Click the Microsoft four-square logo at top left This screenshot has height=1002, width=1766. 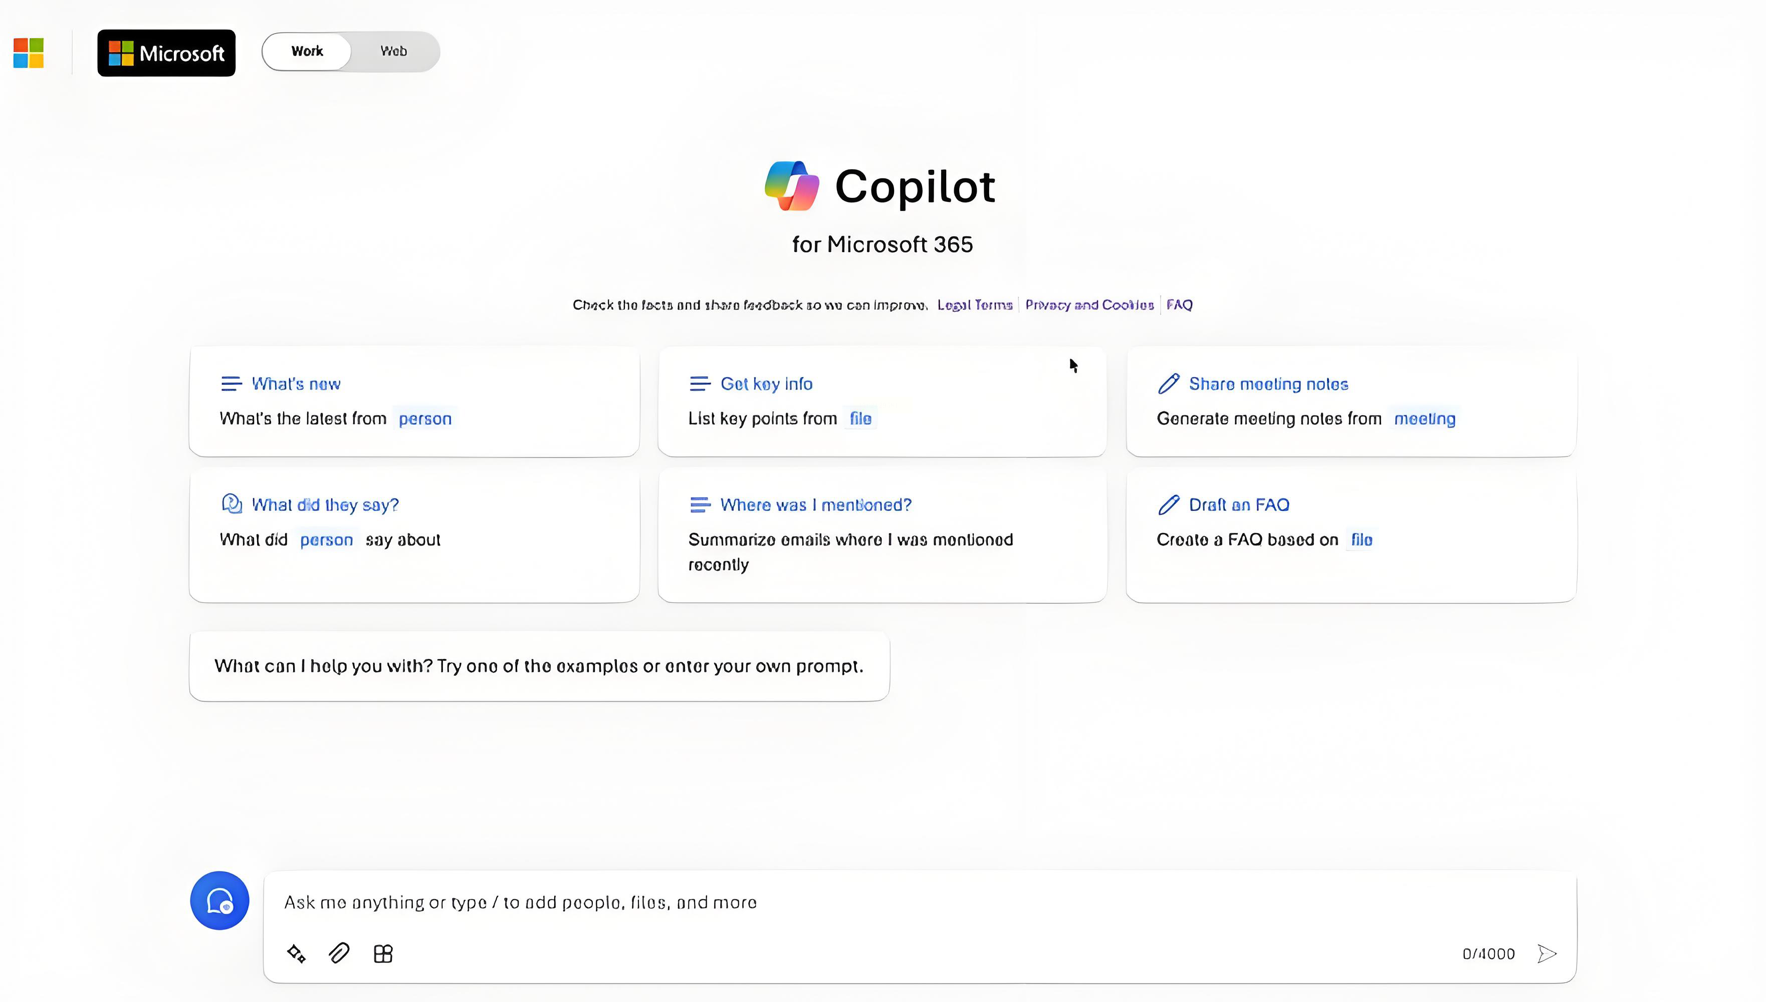[x=29, y=53]
